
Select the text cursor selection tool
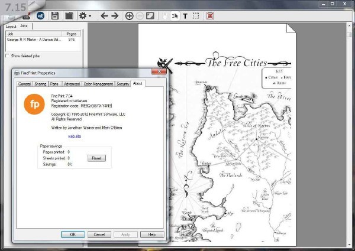pos(175,16)
